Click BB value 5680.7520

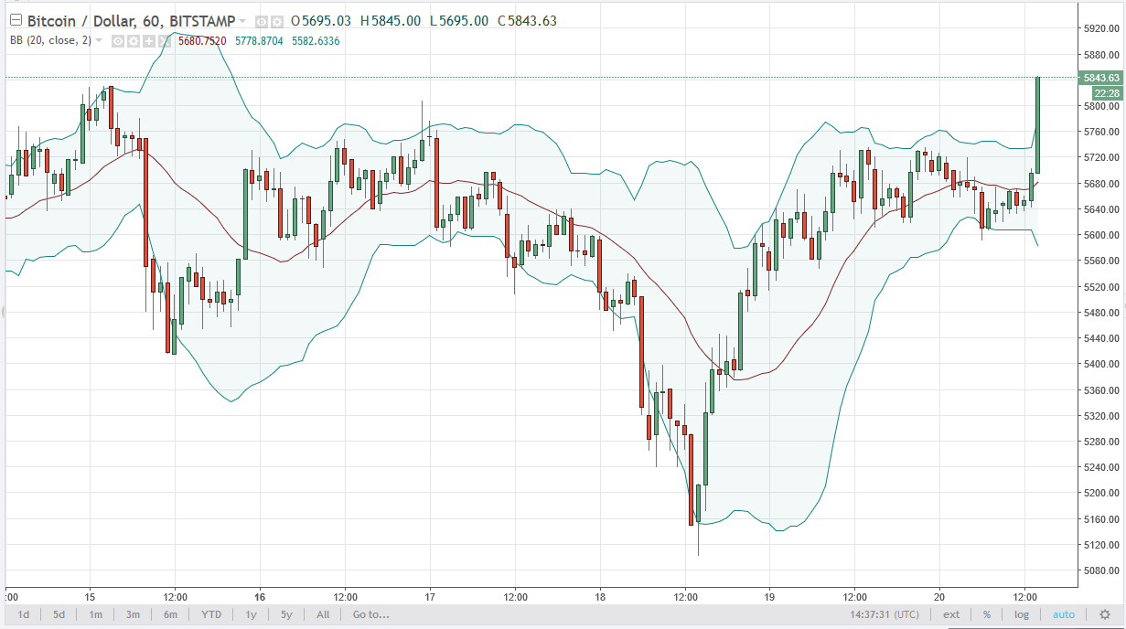click(x=204, y=40)
